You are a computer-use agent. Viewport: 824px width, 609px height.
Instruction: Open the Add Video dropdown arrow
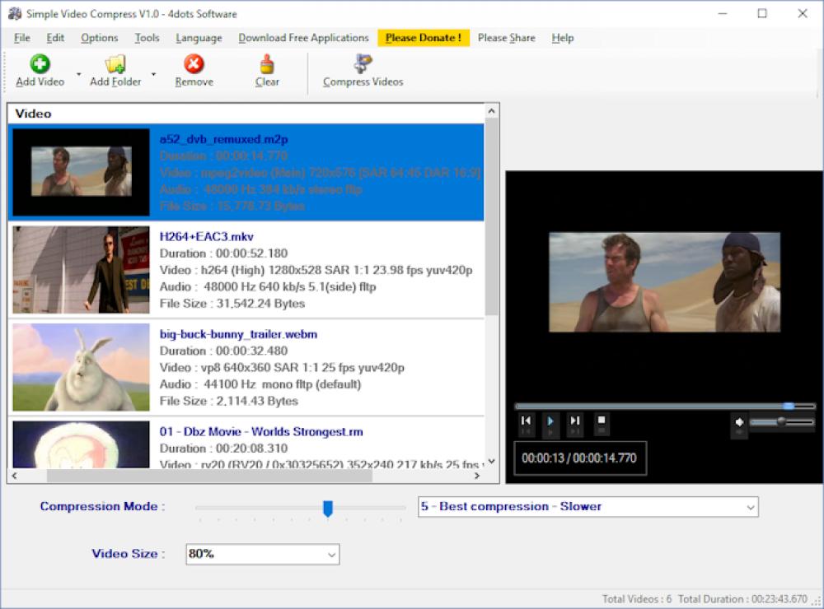tap(78, 72)
